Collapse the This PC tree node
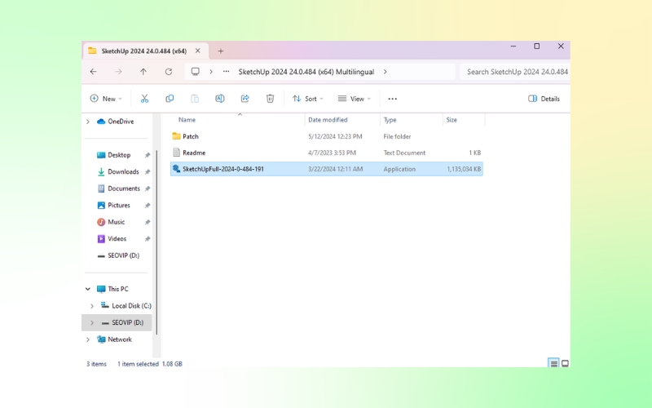The width and height of the screenshot is (652, 408). coord(88,289)
